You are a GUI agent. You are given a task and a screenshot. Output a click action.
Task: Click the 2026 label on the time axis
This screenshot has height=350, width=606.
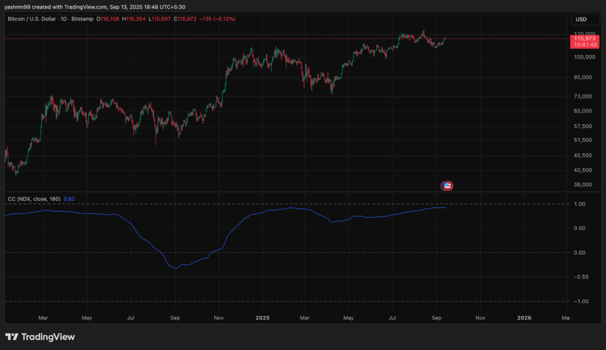(x=524, y=317)
